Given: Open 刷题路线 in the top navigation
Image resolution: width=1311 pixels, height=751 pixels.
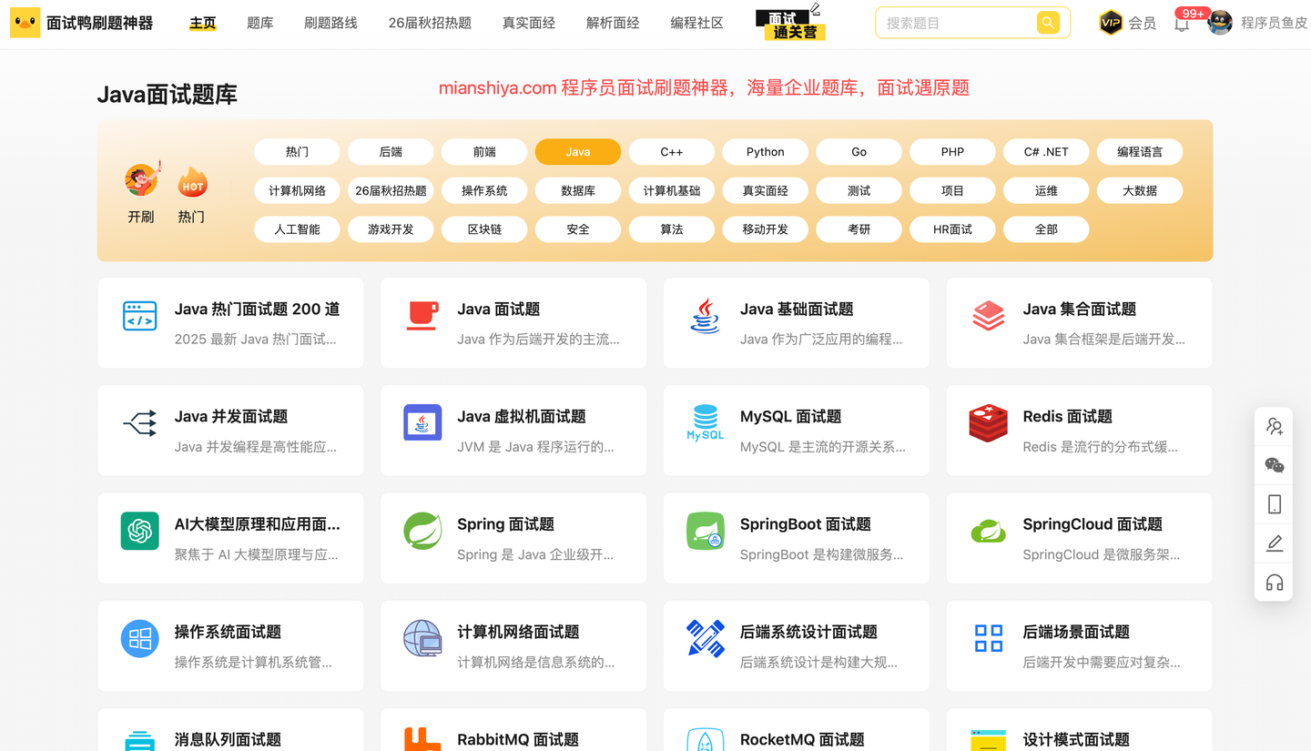Looking at the screenshot, I should coord(330,23).
